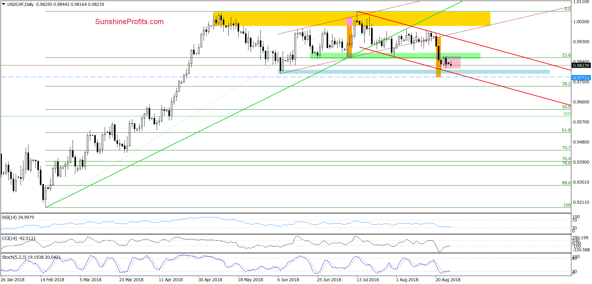
Task: Click the 23.6 Fibonacci level label
Action: point(566,55)
